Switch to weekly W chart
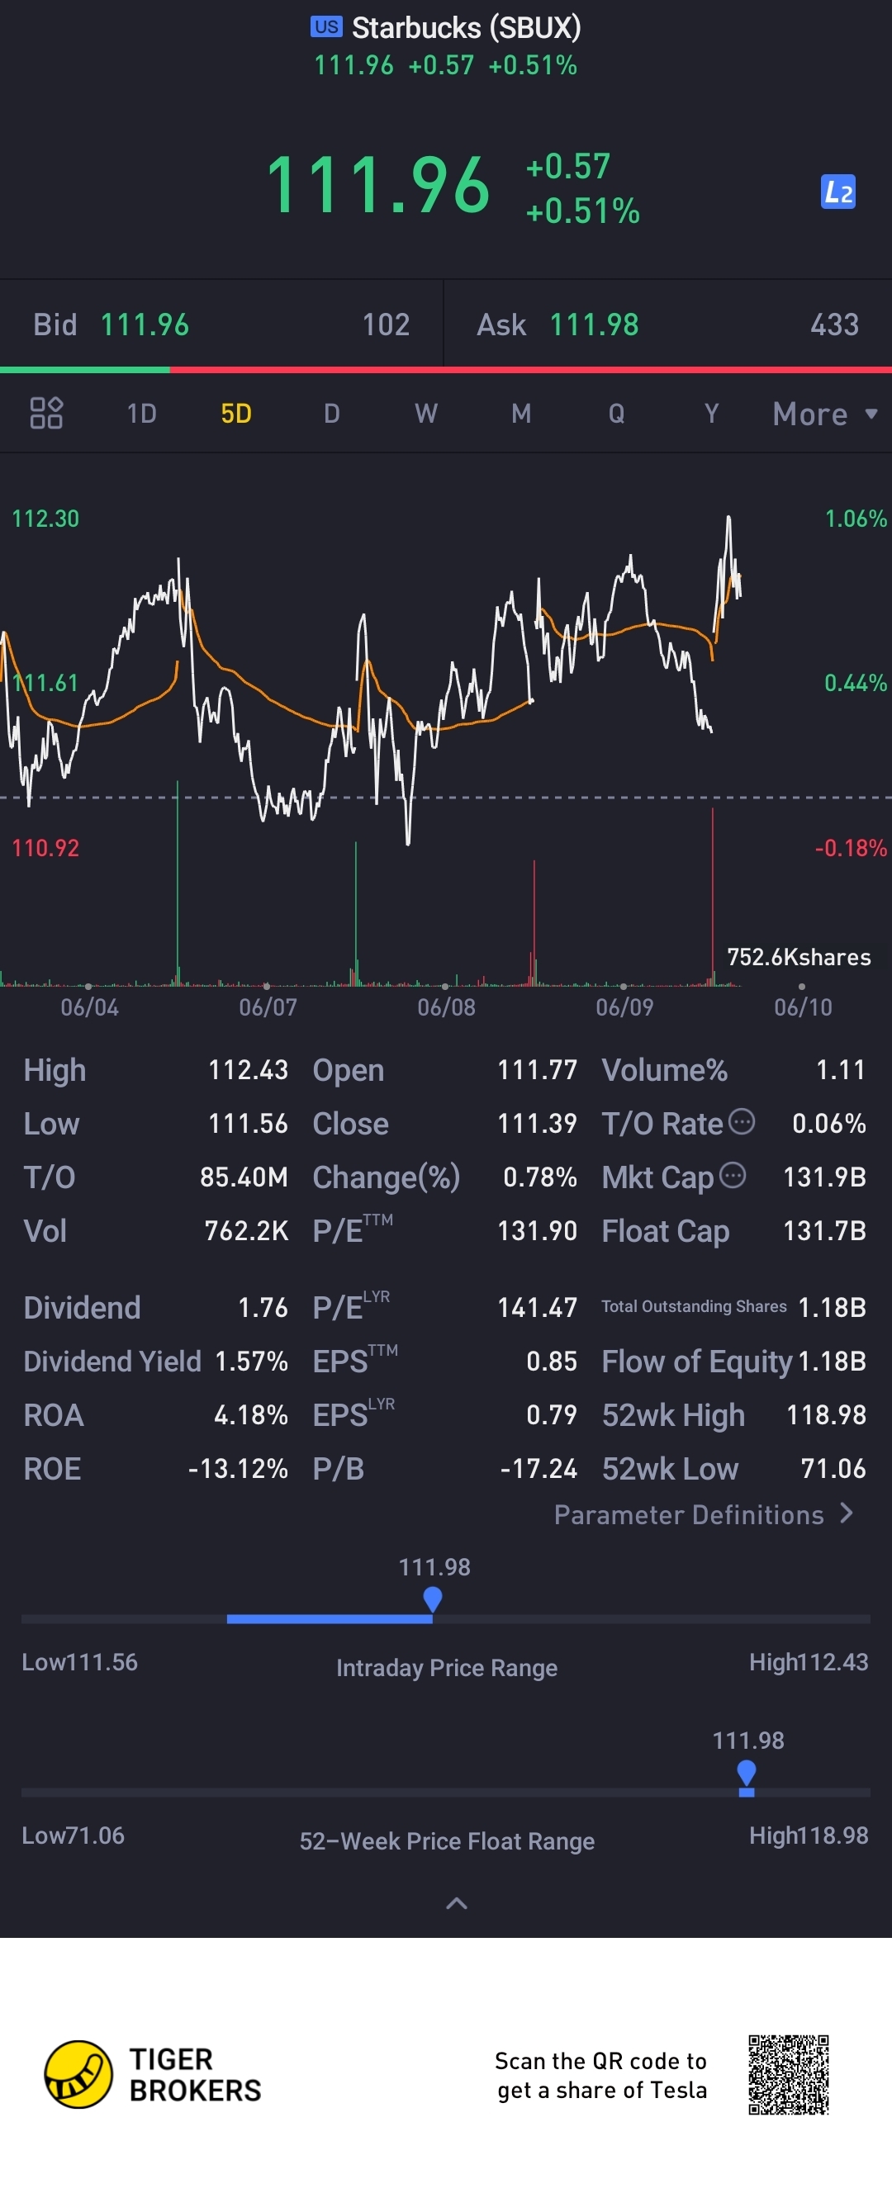The width and height of the screenshot is (892, 2212). pyautogui.click(x=426, y=414)
